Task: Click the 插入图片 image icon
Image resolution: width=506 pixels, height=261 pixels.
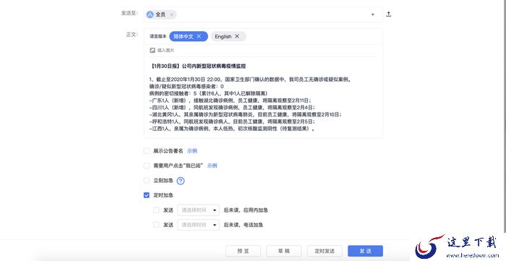Action: pos(153,51)
